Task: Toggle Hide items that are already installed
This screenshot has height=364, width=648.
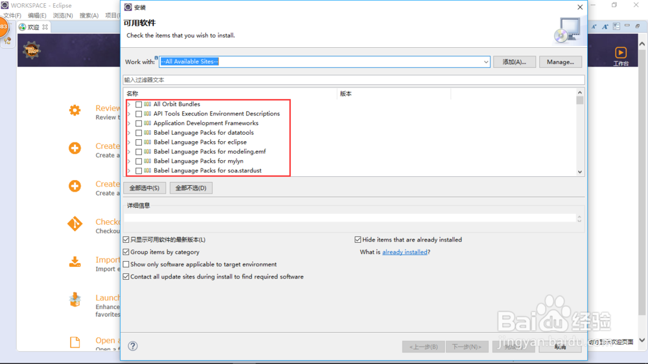Action: pyautogui.click(x=358, y=240)
